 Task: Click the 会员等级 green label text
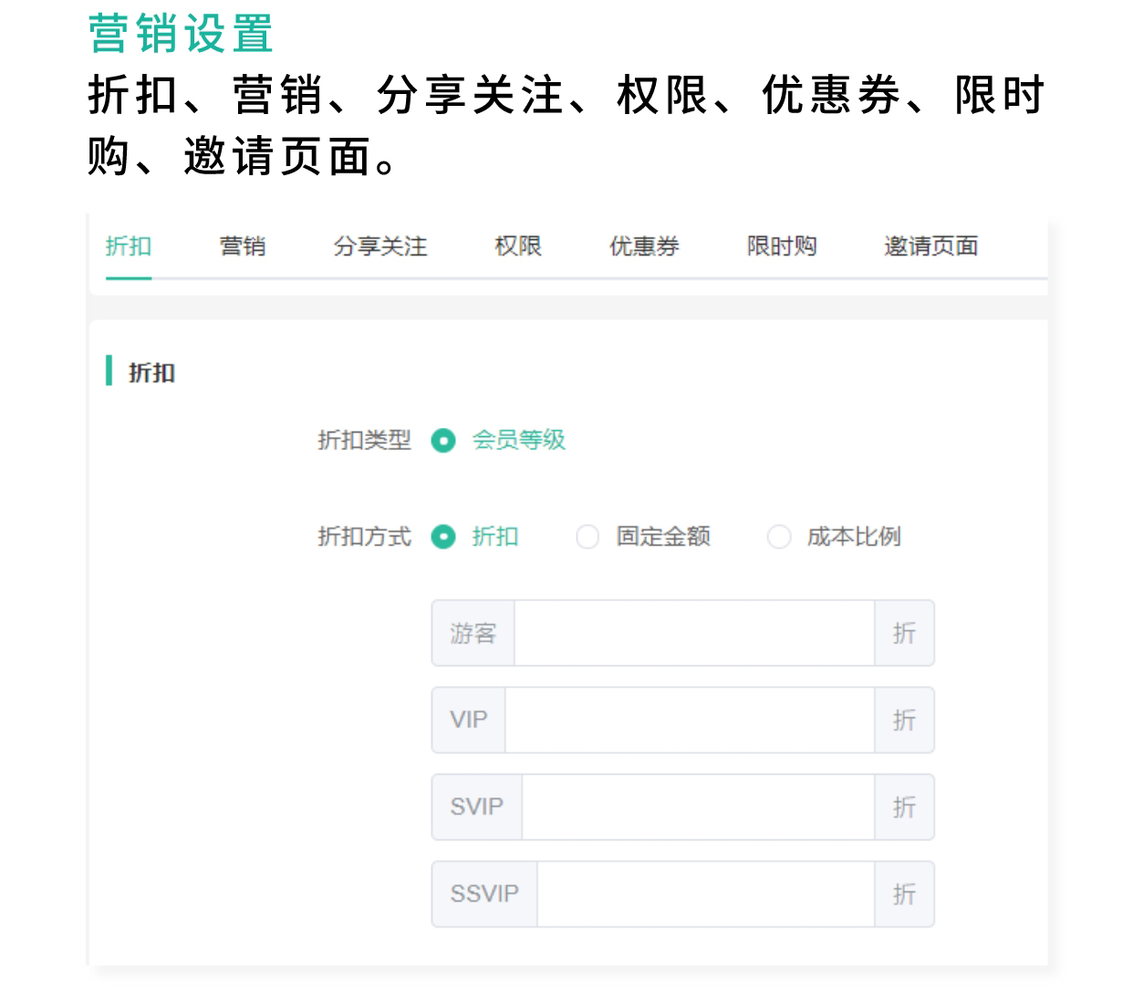point(517,441)
